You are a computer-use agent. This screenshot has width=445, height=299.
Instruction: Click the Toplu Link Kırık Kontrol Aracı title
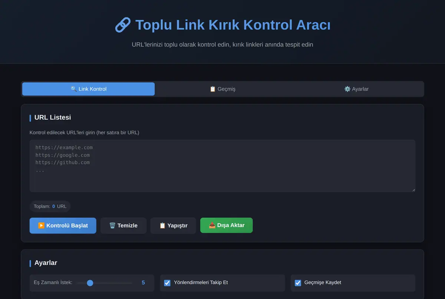tap(233, 25)
